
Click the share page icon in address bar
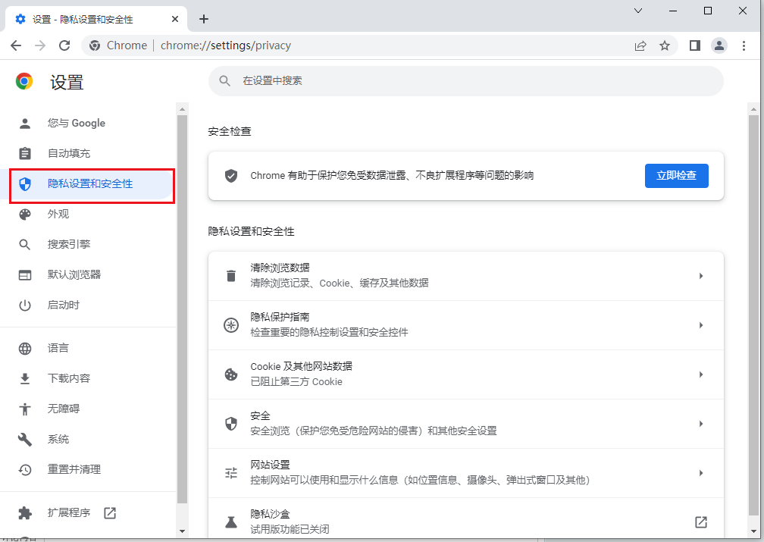(640, 45)
